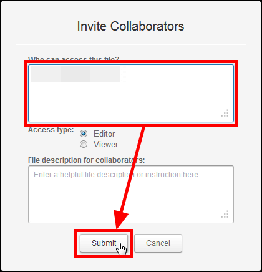Click the divider line under the heading
262x272 pixels.
click(x=131, y=44)
